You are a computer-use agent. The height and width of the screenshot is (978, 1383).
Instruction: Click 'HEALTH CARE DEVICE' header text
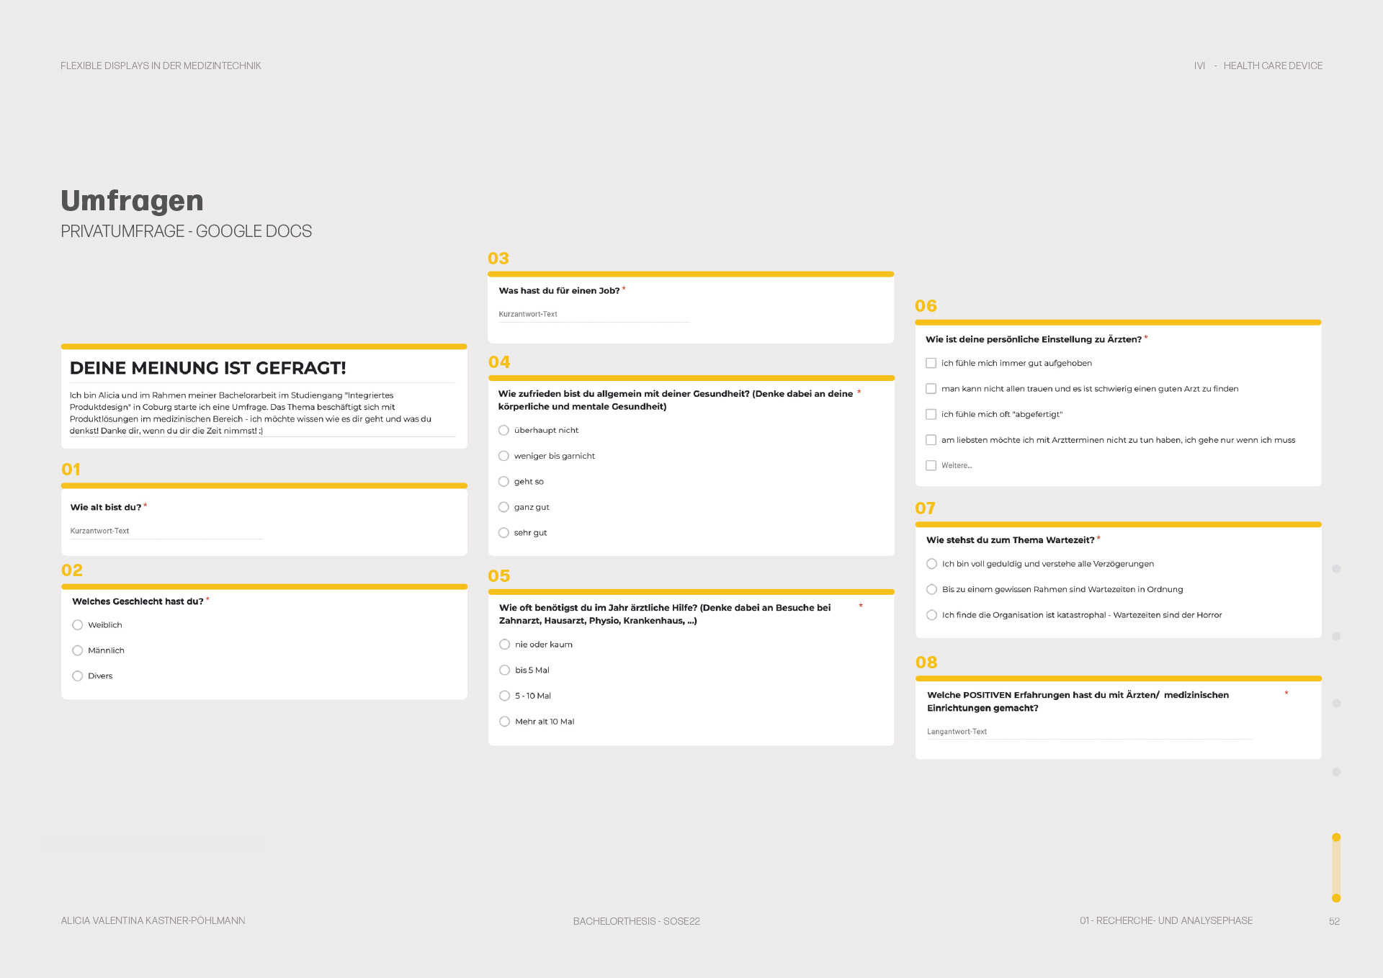point(1273,66)
